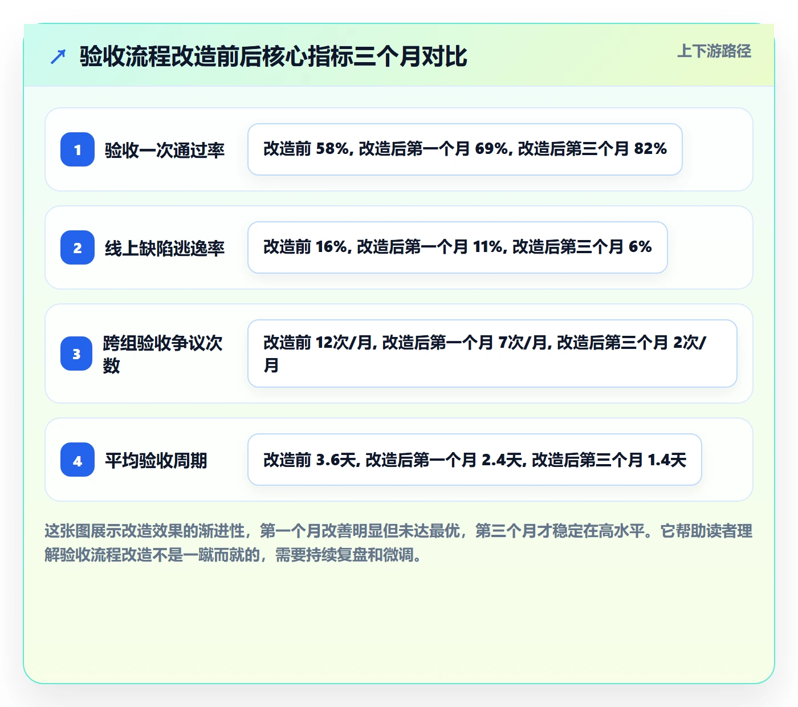Select the number 2 badge for 线上缺陷逃逸率
Viewport: 798px width, 707px height.
tap(78, 247)
